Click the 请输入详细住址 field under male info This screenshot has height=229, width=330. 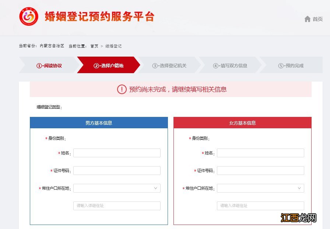(x=117, y=205)
